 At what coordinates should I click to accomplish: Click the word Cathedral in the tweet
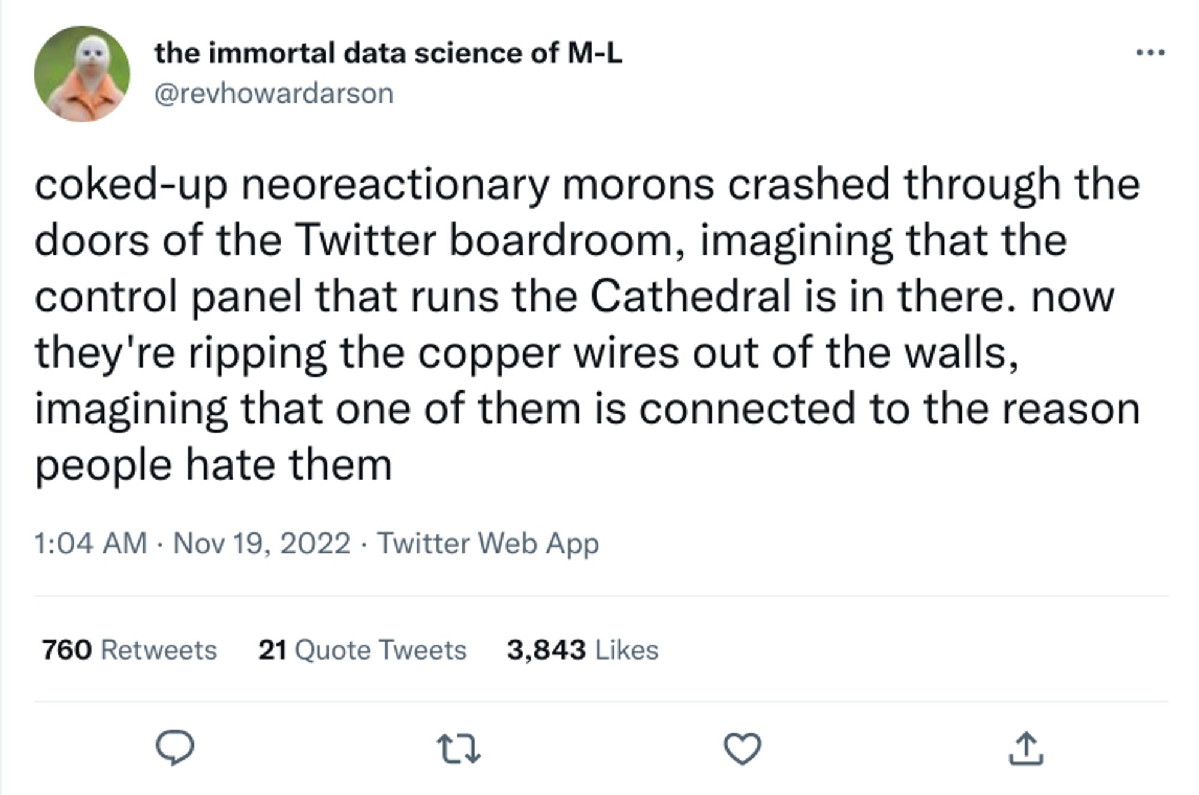pos(690,296)
